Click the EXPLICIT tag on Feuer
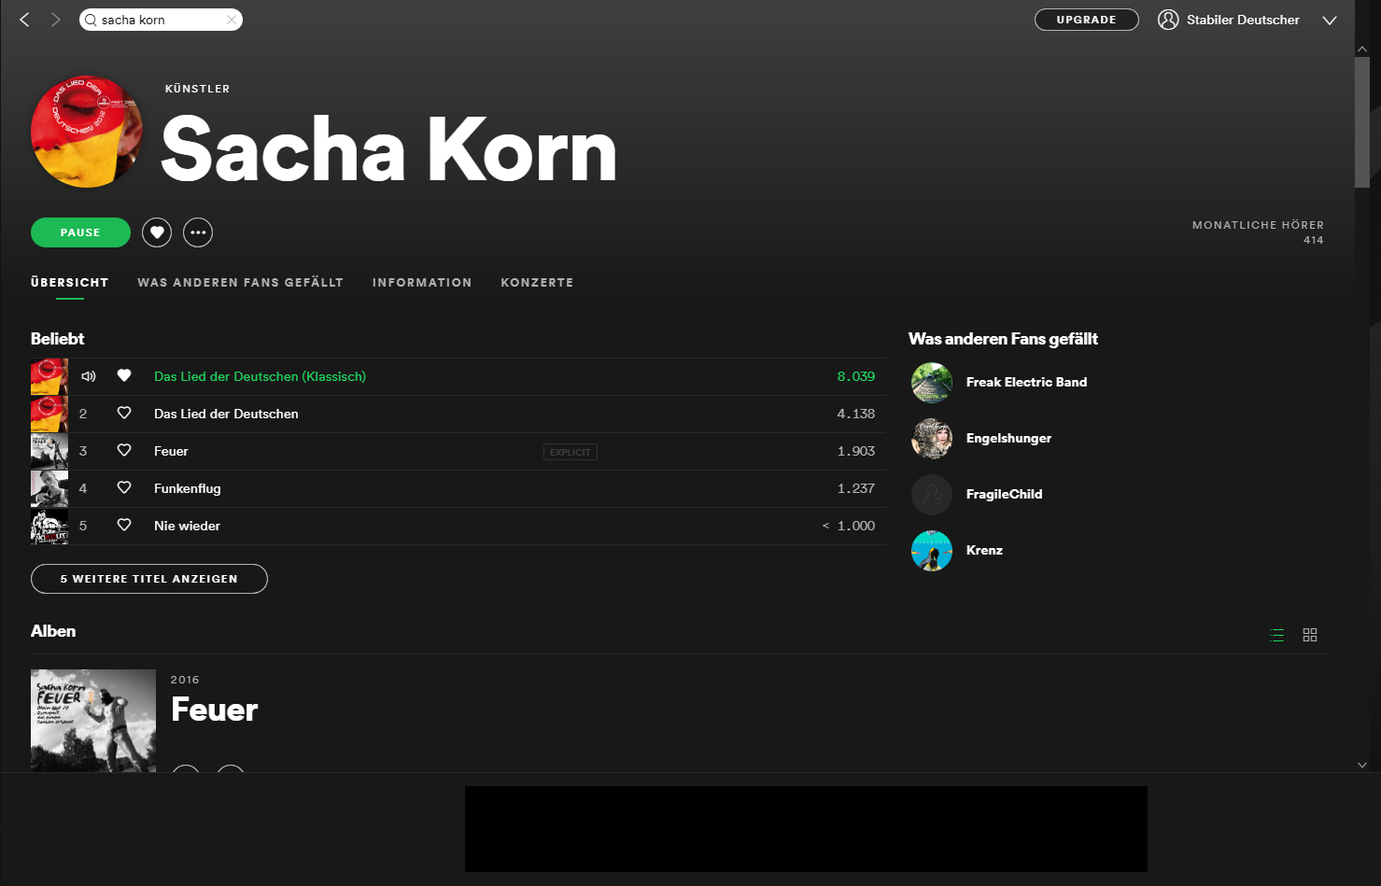 (571, 452)
